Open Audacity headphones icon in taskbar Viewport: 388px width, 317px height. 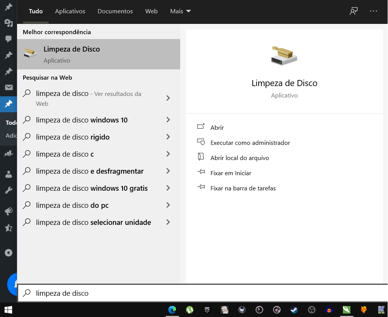coord(329,309)
